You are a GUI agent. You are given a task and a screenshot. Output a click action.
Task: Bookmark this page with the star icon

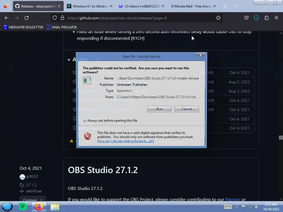tap(218, 18)
